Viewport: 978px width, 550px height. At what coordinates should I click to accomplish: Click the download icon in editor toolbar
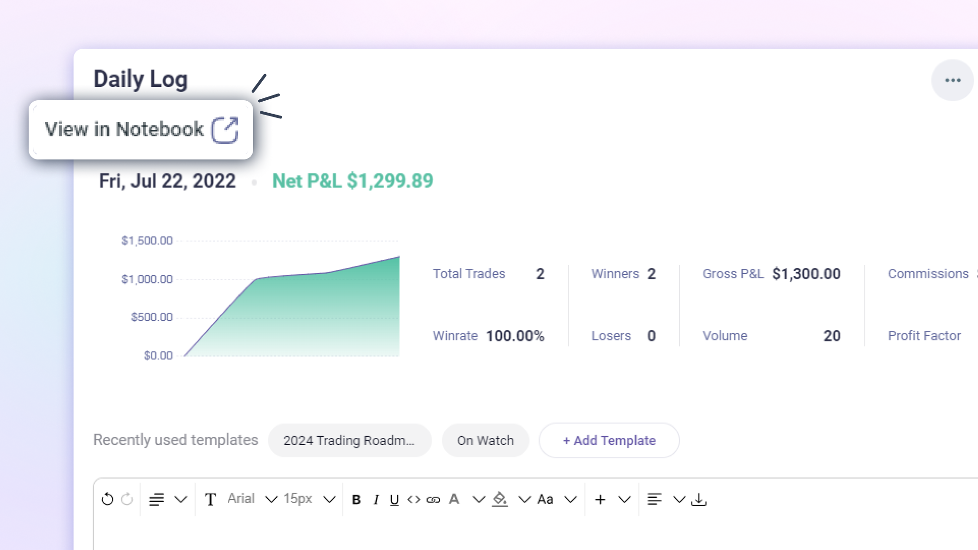pos(699,499)
